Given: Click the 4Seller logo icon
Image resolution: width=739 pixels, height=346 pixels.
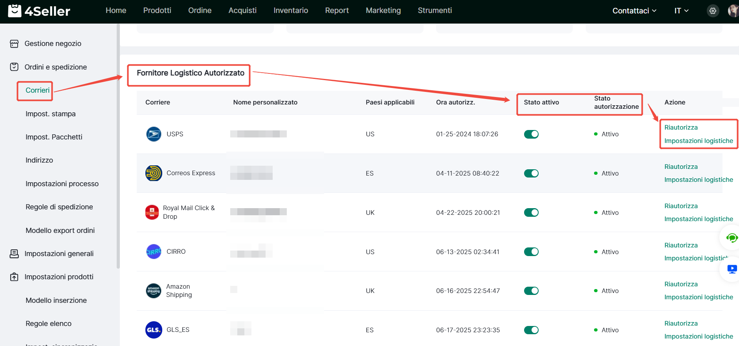Looking at the screenshot, I should coord(15,11).
